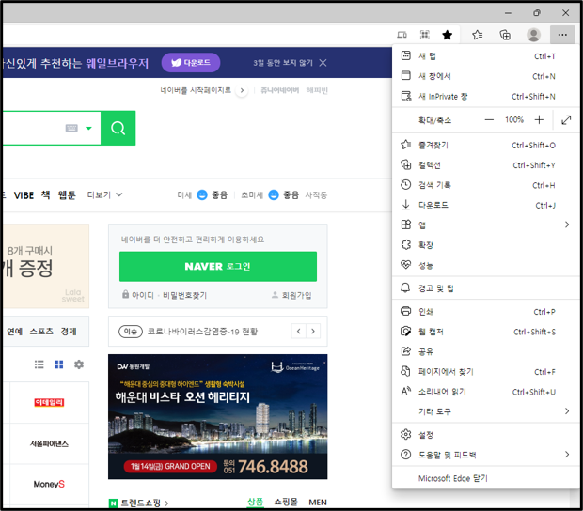Click 아이디 find link
Image resolution: width=583 pixels, height=511 pixels.
point(143,295)
